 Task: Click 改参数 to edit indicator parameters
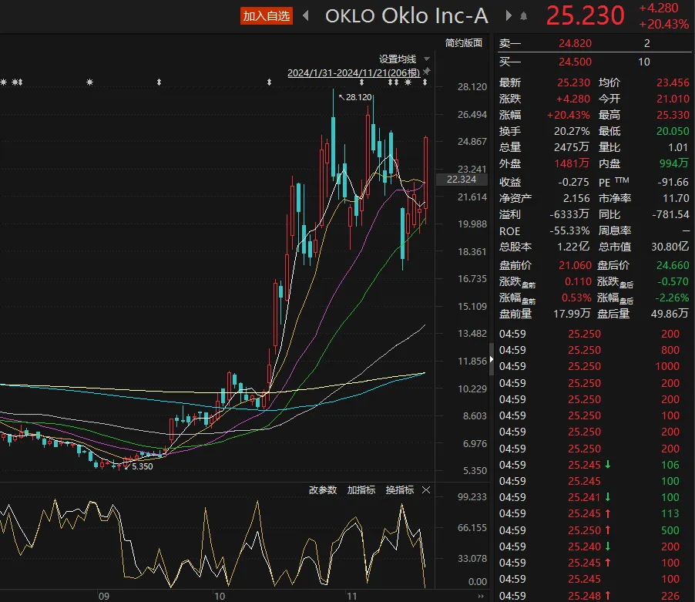pyautogui.click(x=323, y=489)
